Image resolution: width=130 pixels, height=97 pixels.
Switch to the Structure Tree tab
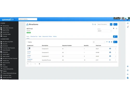click(x=34, y=36)
